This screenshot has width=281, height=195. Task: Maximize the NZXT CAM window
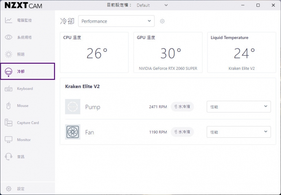(x=258, y=5)
